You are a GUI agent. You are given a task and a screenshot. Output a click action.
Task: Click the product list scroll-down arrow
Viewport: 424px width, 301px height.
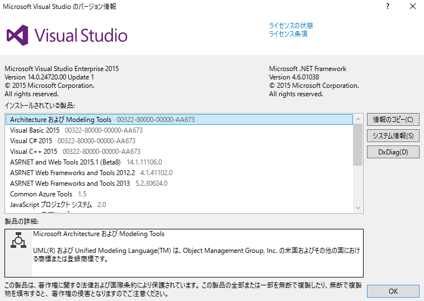click(x=358, y=208)
